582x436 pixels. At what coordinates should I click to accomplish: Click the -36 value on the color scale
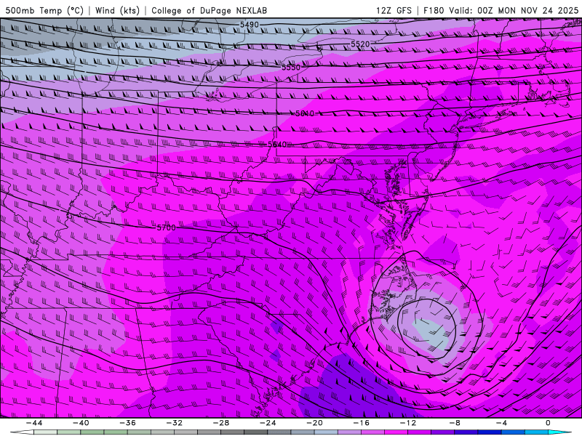point(128,423)
